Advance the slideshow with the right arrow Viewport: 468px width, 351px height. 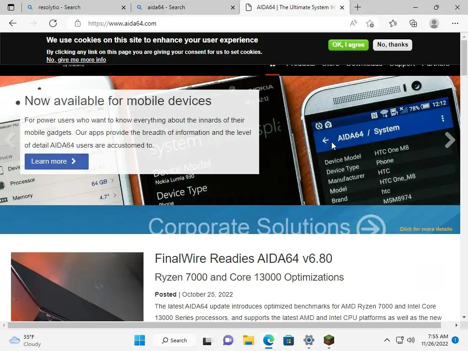(450, 140)
